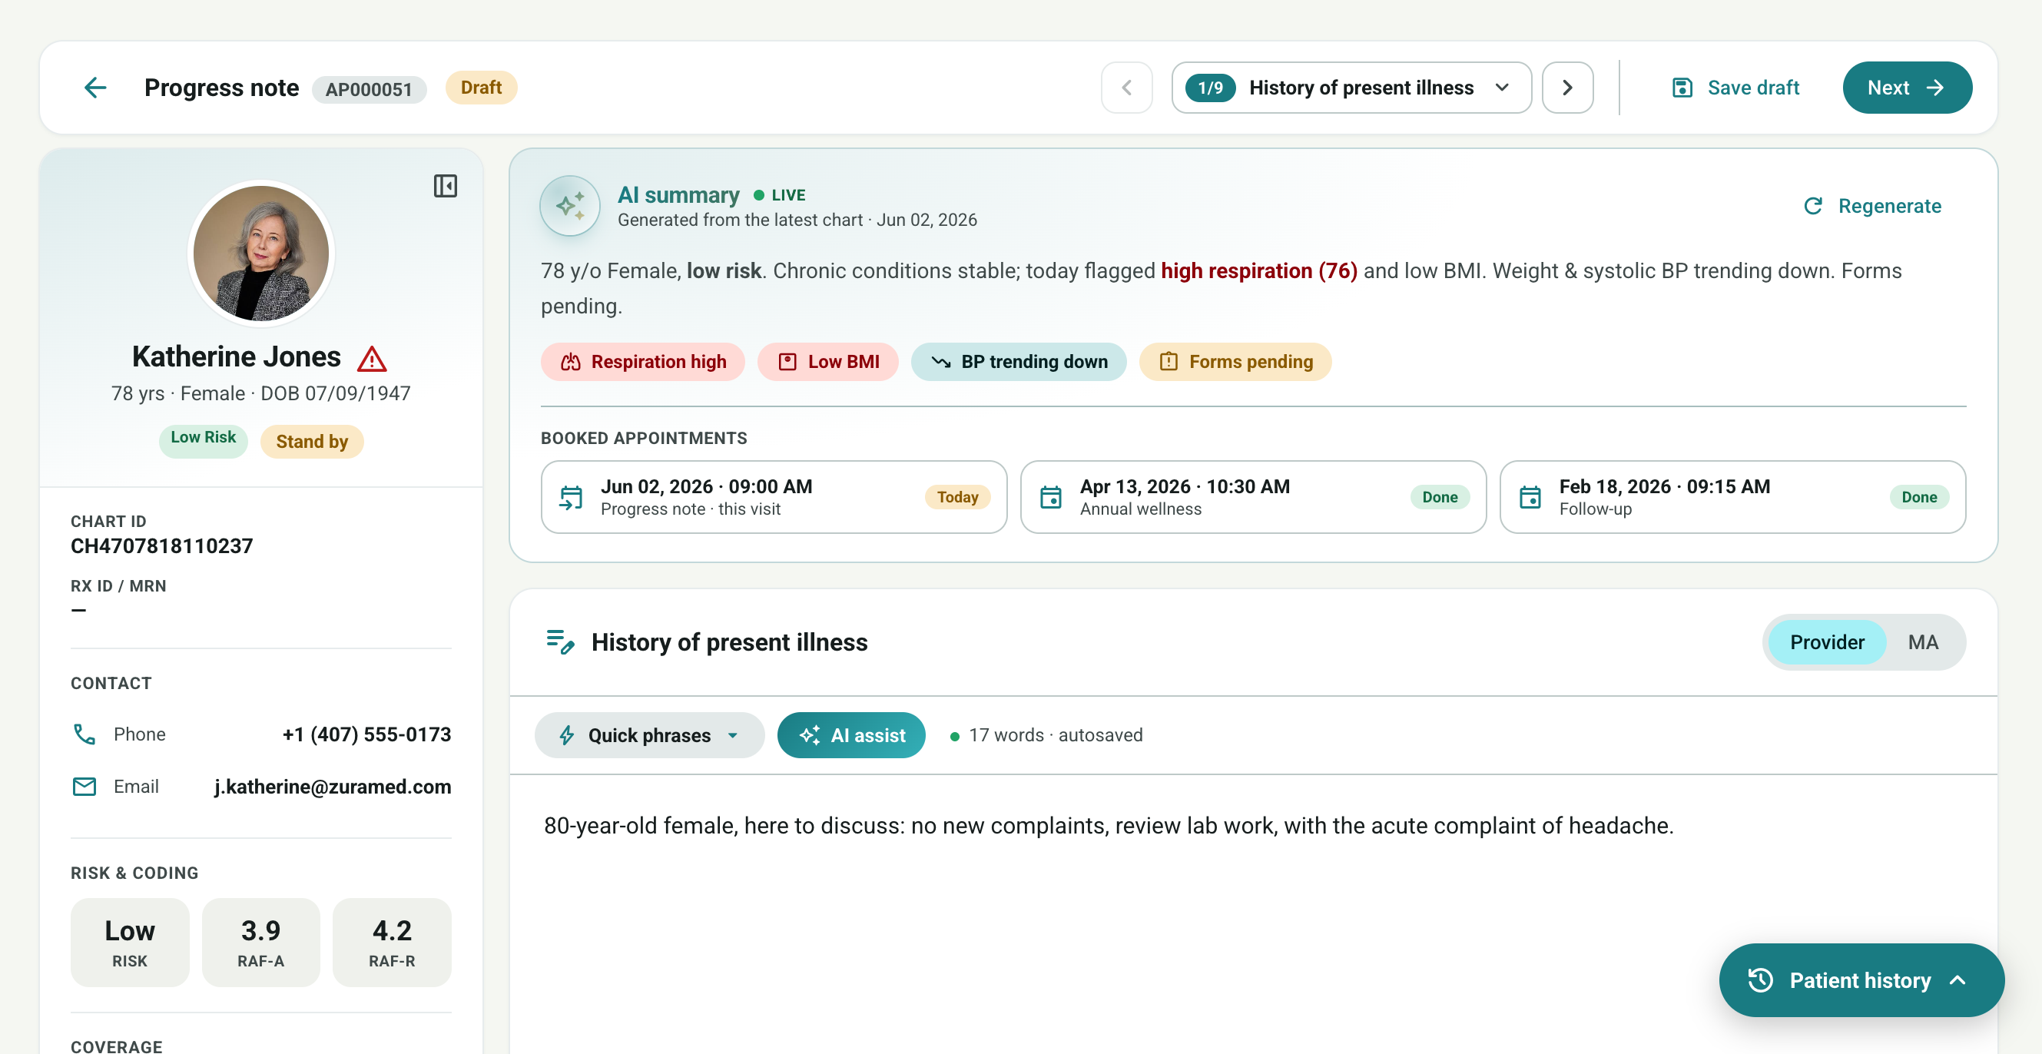
Task: Open the History of present illness section dropdown
Action: 1351,87
